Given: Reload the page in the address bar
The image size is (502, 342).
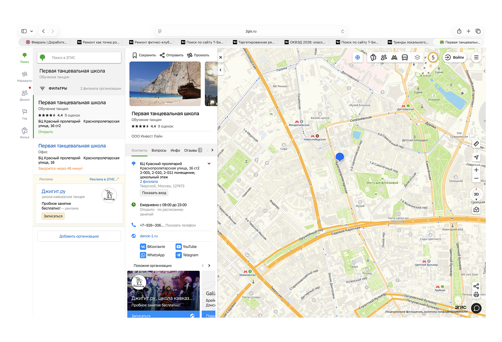Looking at the screenshot, I should (343, 31).
